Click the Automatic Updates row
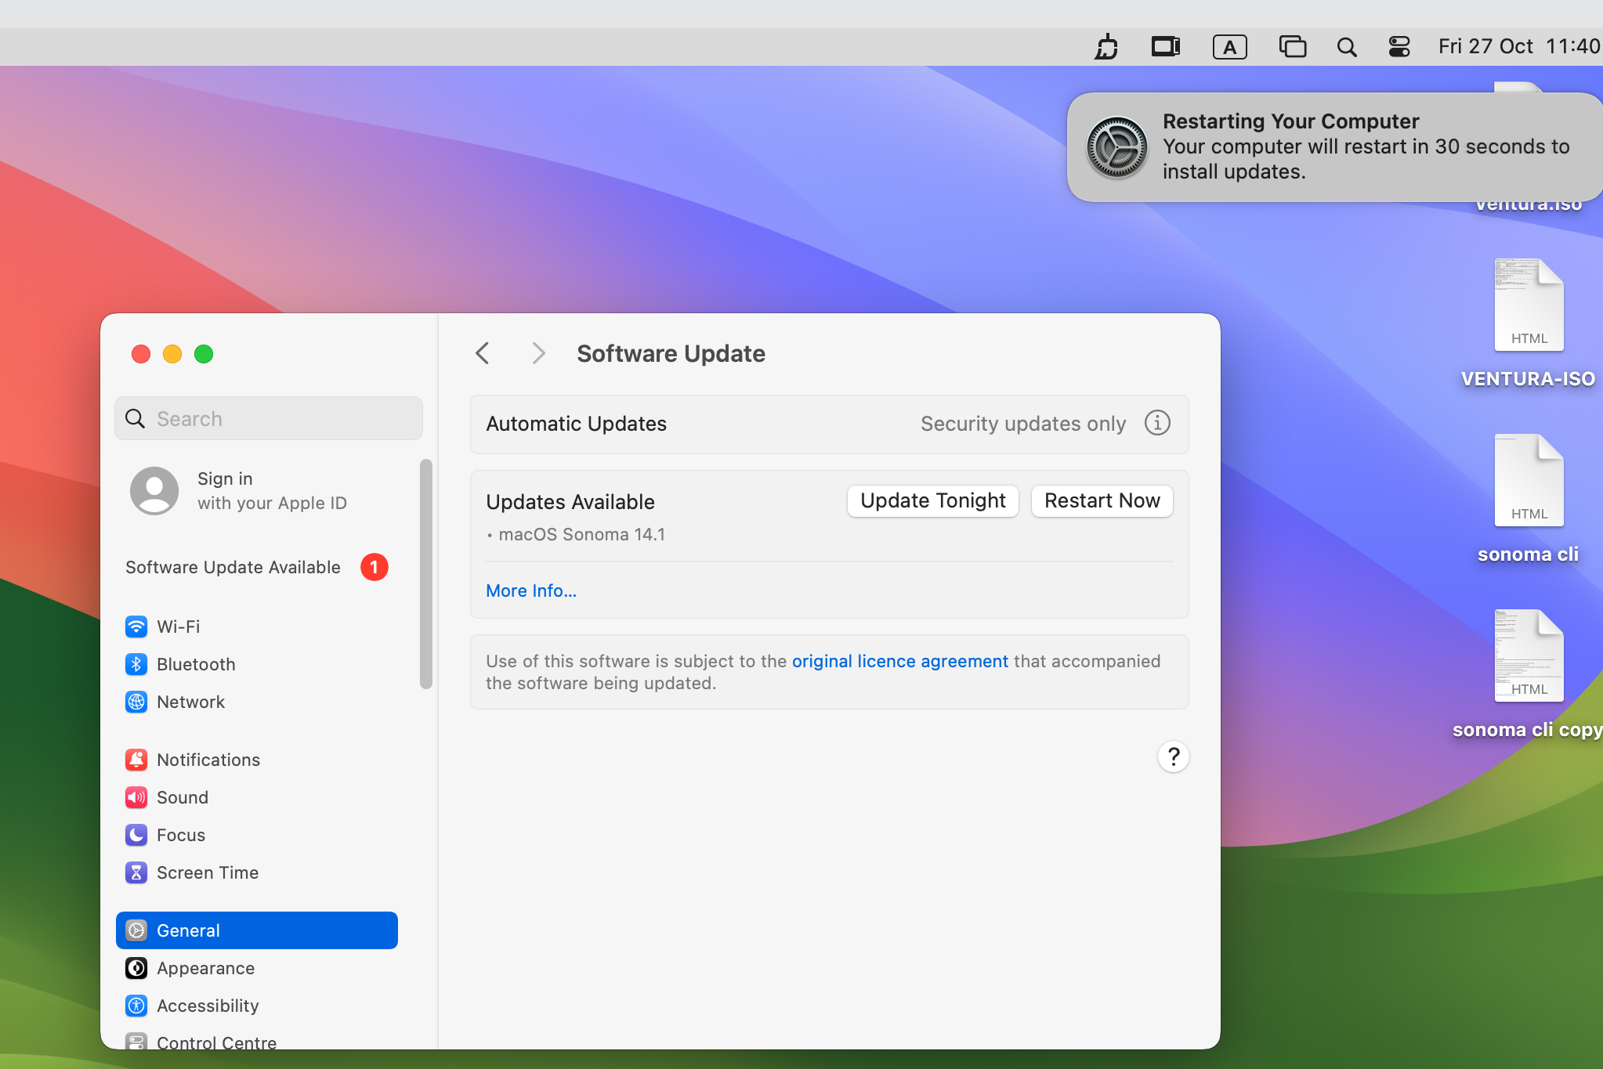 [x=829, y=424]
